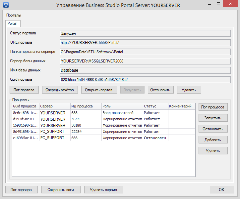Delete the portal using Удалить button
240x199 pixels.
pos(189,90)
